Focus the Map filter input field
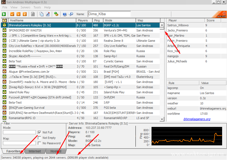 tap(19, 143)
